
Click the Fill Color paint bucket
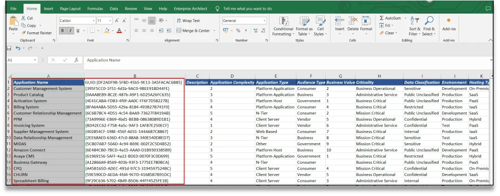coord(107,31)
